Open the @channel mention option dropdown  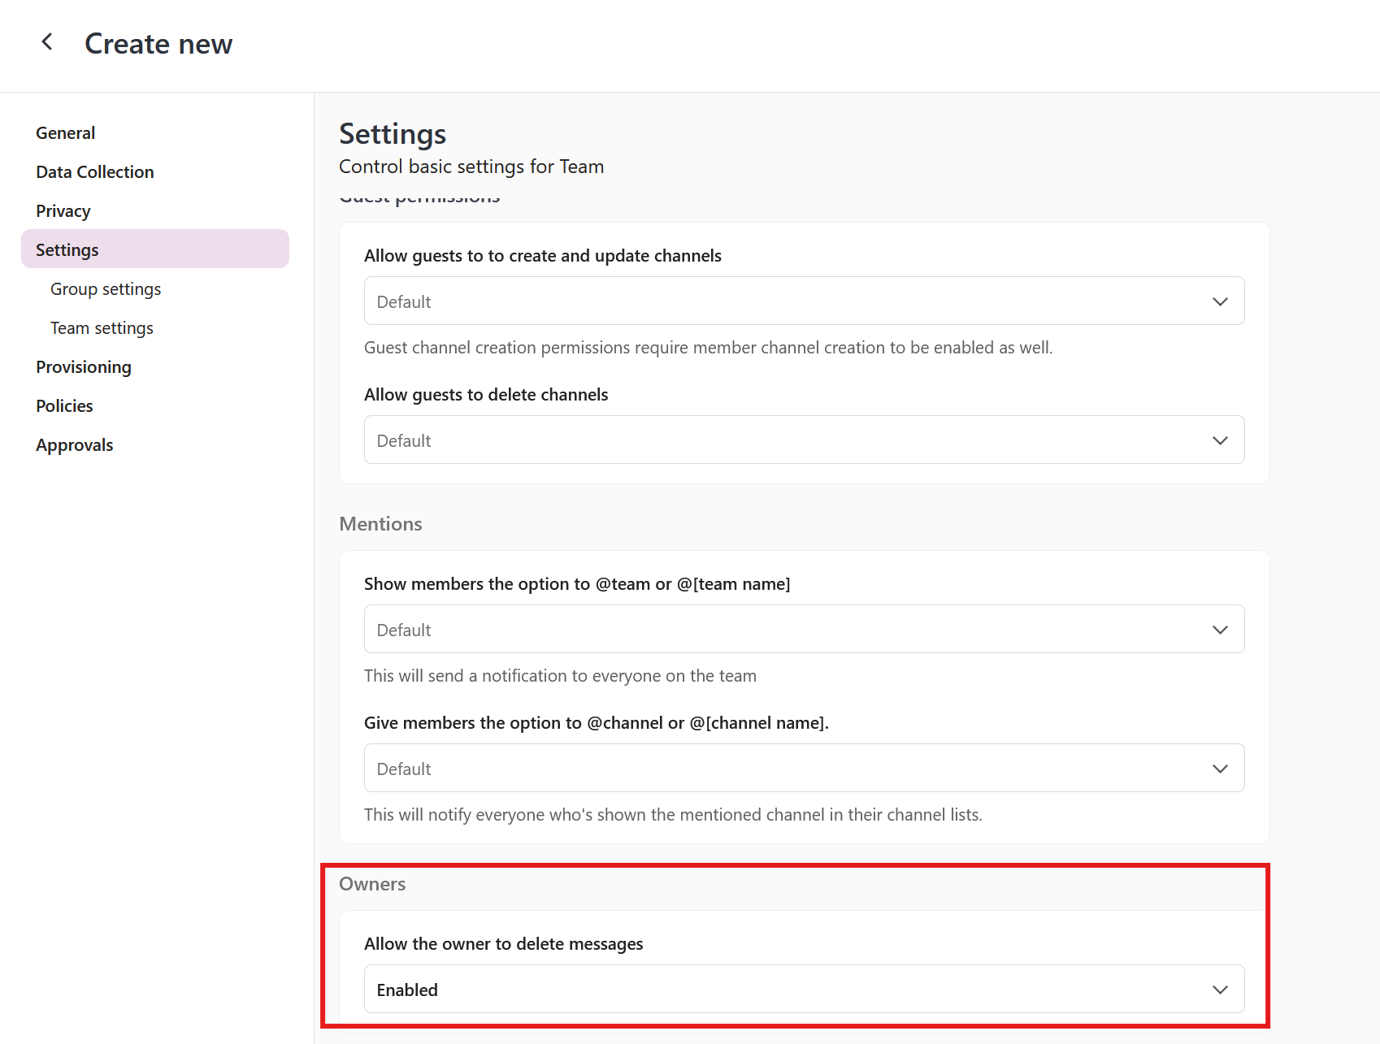[803, 768]
